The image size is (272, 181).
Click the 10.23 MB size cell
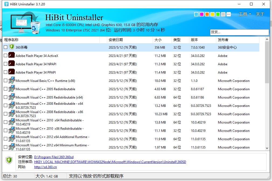(161, 114)
